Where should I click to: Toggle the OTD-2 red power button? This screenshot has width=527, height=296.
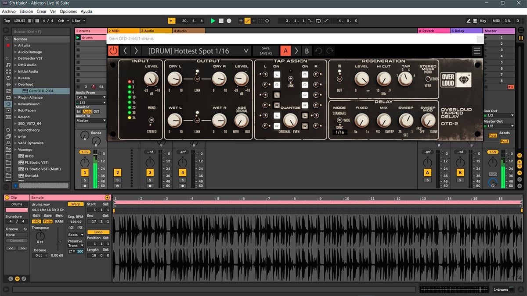click(113, 50)
